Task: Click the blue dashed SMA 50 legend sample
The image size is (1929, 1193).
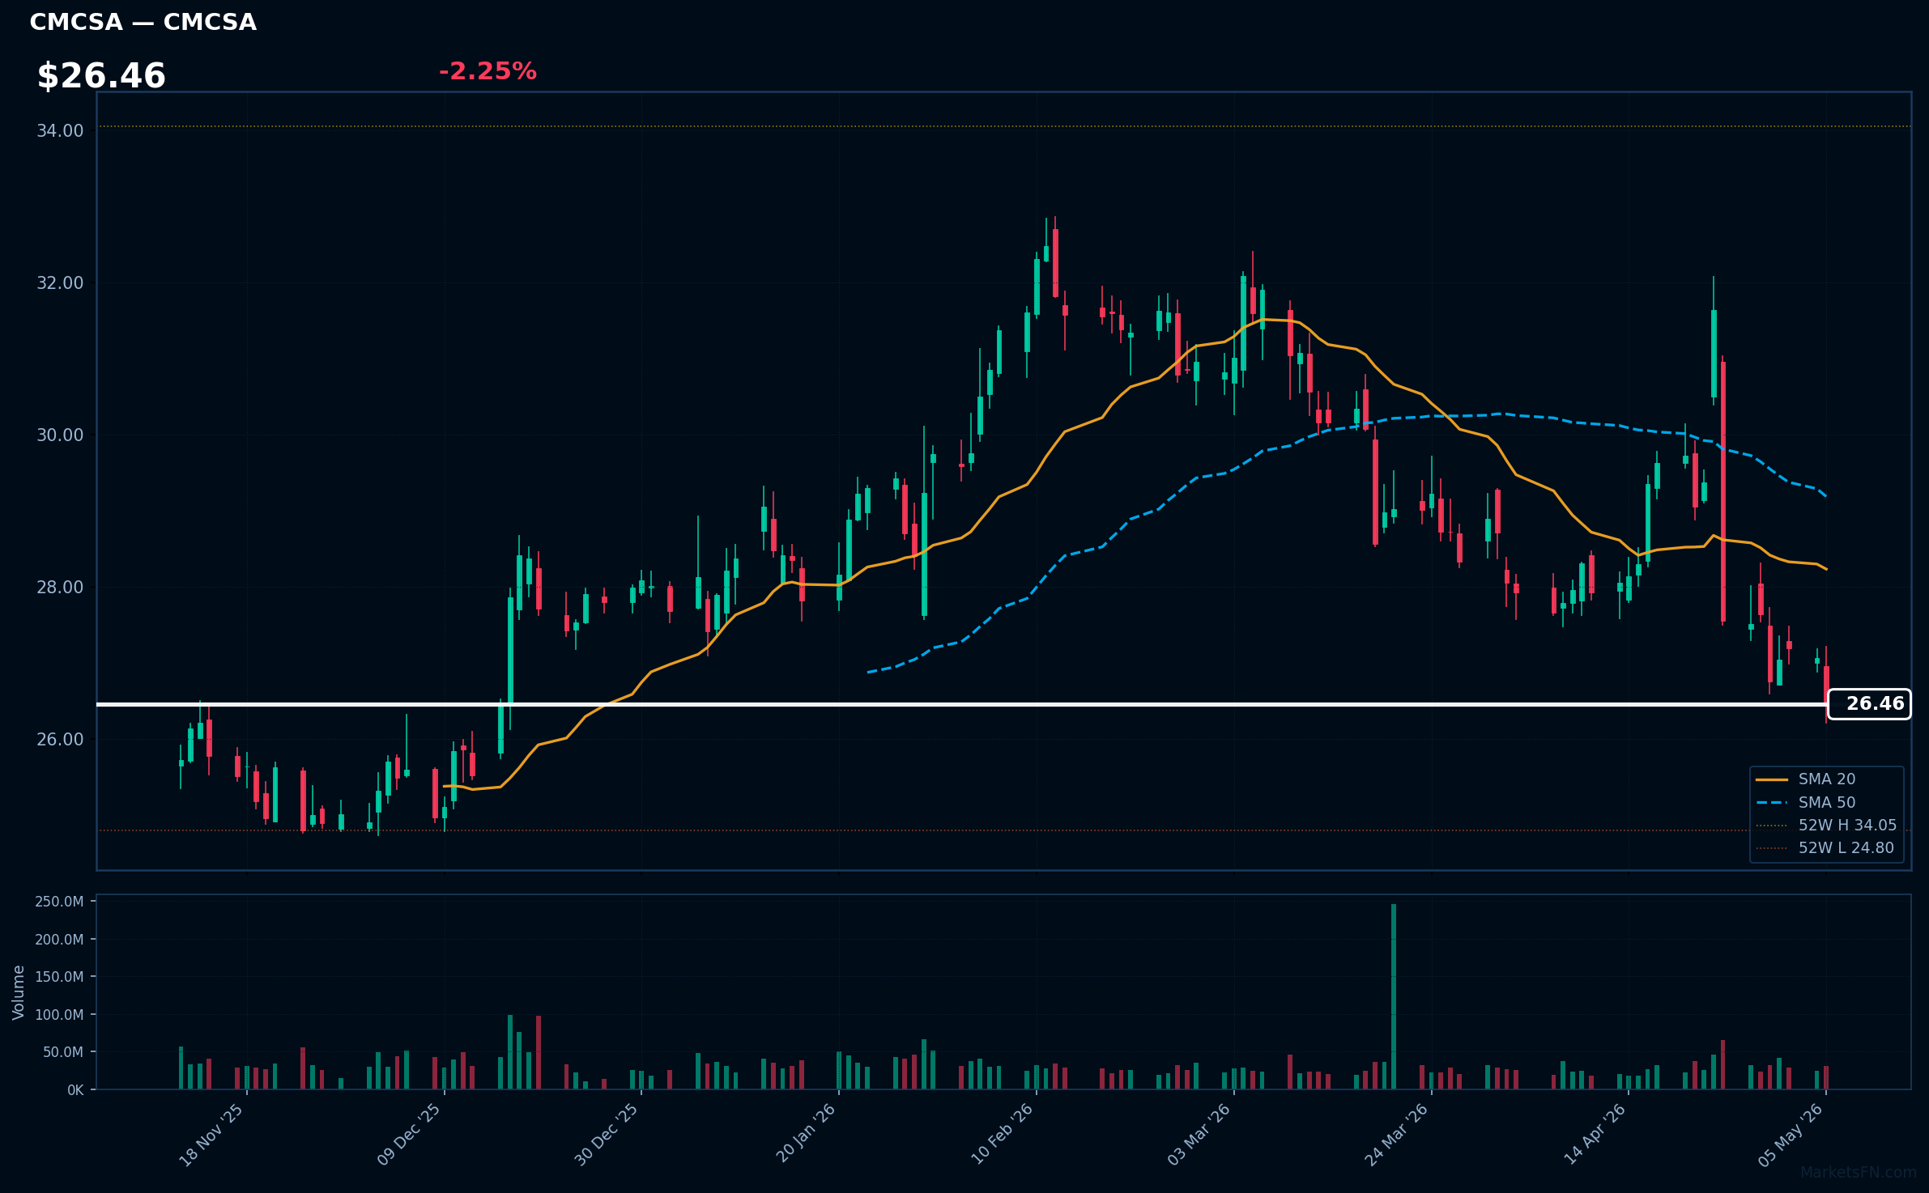Action: click(1772, 803)
